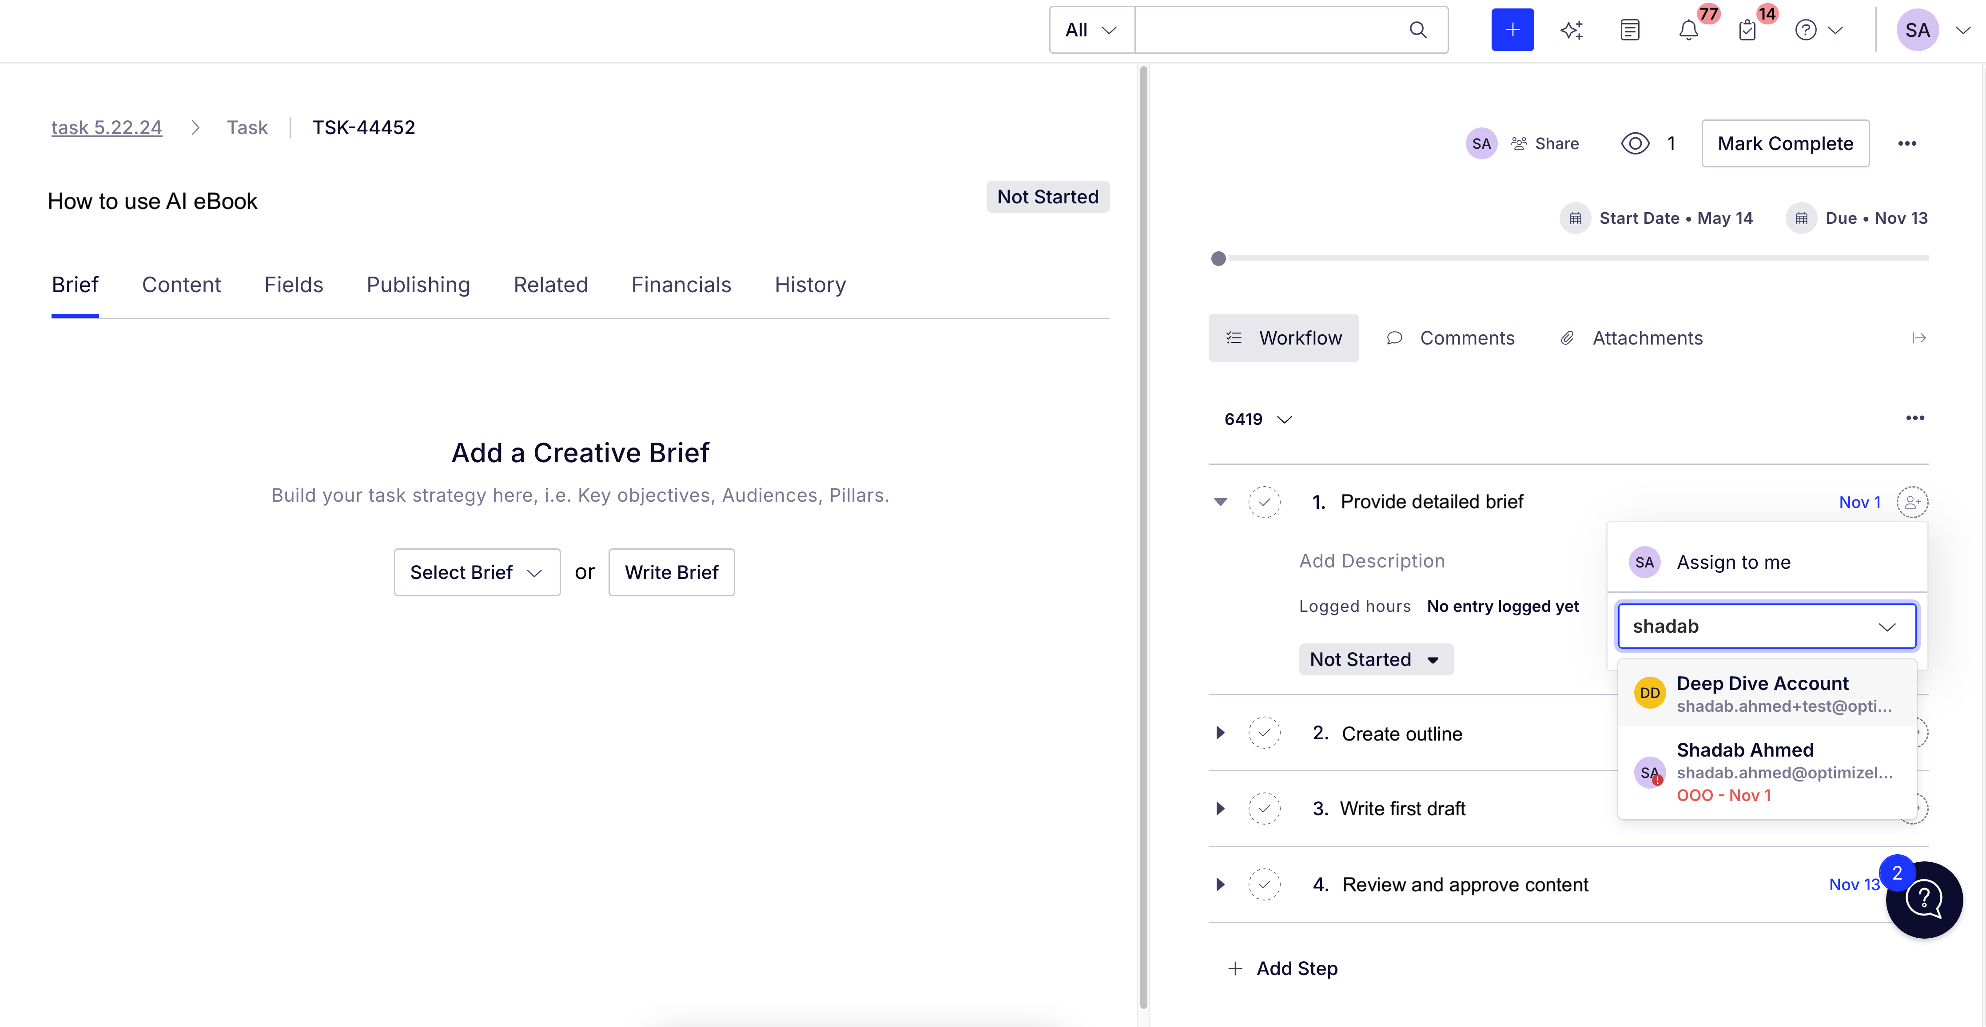Collapse step 1 Provide detailed brief
This screenshot has height=1027, width=1986.
pos(1221,502)
